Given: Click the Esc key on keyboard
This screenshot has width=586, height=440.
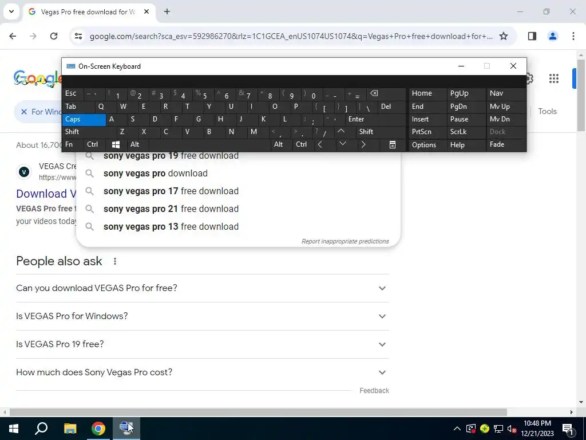Looking at the screenshot, I should pos(73,93).
